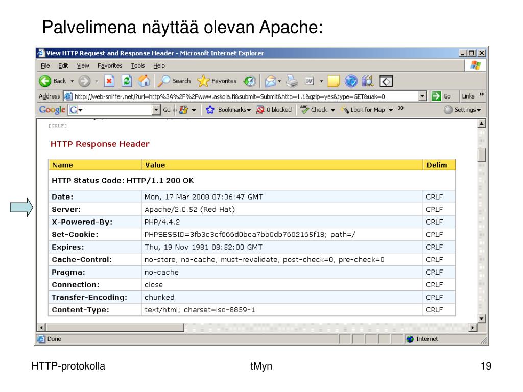The width and height of the screenshot is (523, 392).
Task: Click the horizontal scrollbar thumb
Action: [115, 328]
